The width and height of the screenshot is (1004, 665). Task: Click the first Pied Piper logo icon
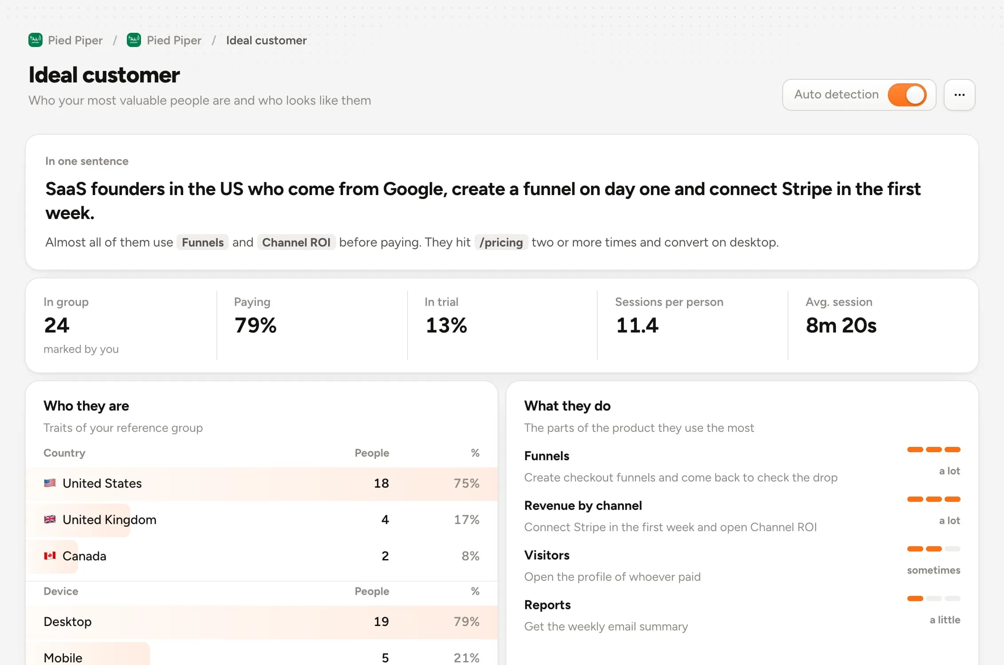pos(35,40)
